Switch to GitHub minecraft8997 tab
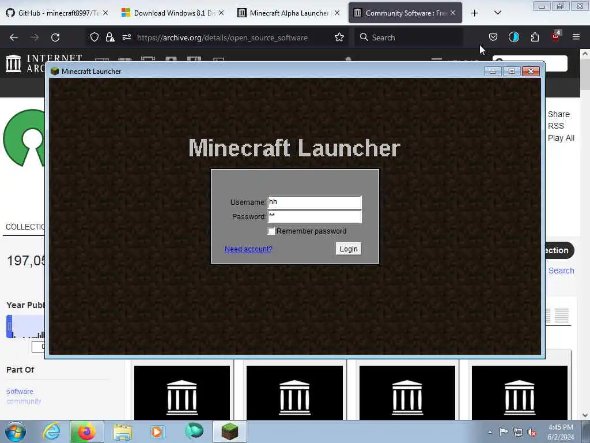This screenshot has height=443, width=590. pyautogui.click(x=56, y=13)
